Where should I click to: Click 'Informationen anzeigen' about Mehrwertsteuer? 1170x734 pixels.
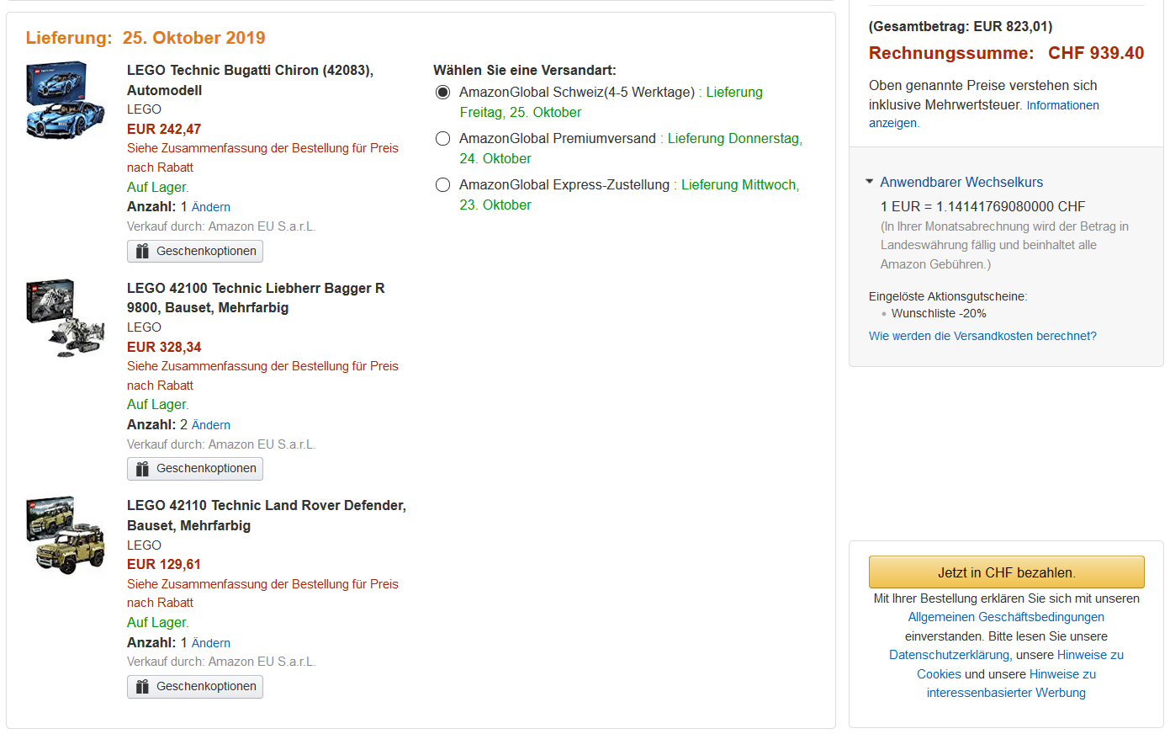(1062, 105)
